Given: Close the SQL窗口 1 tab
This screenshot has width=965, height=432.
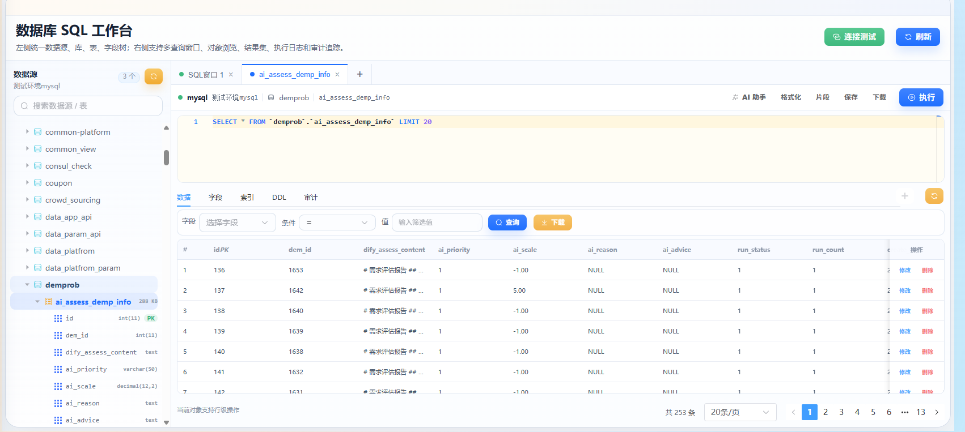Looking at the screenshot, I should point(231,75).
